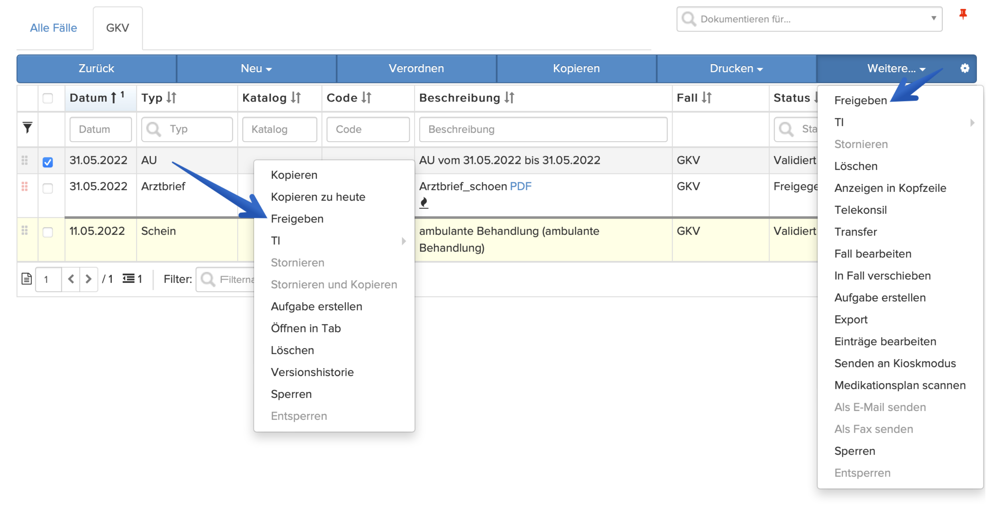Click the signature pen icon under Arztbrief_schoen

pos(424,203)
